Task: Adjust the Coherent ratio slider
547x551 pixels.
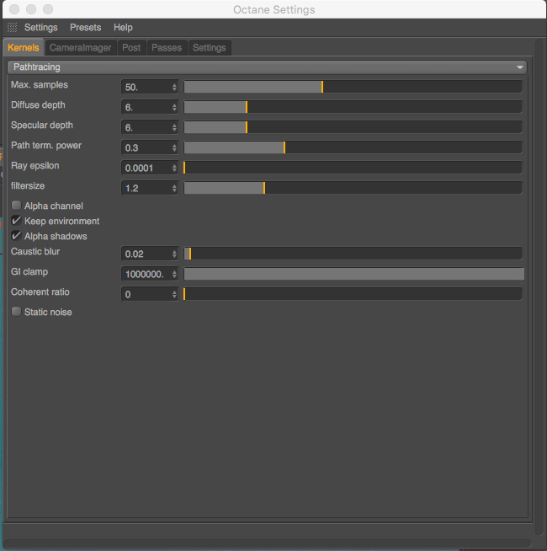Action: pos(353,294)
